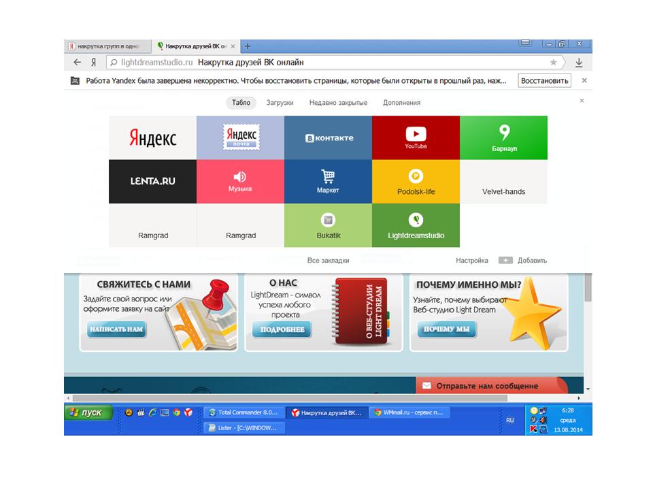This screenshot has height=490, width=653.
Task: Open the Podolsk-life tile
Action: pyautogui.click(x=416, y=181)
